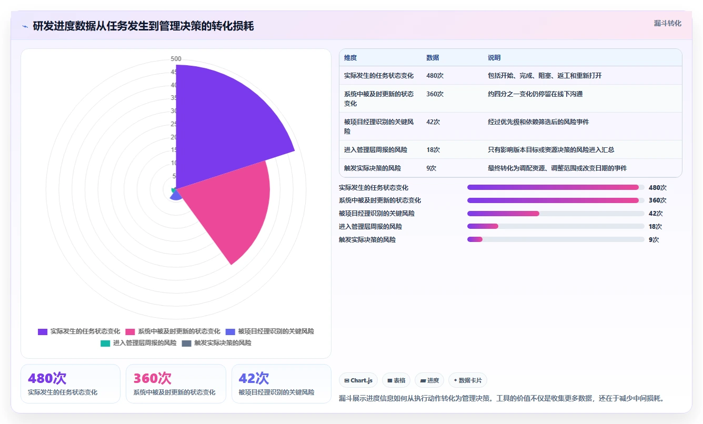Viewport: 703px width, 424px height.
Task: Click legend label 实际发生的任务状态变化
Action: click(85, 331)
